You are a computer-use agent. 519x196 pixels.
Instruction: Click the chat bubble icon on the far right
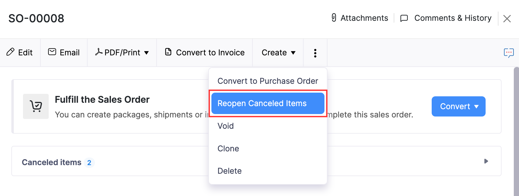pyautogui.click(x=509, y=53)
